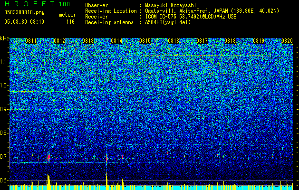Click the meteor count 116
The image size is (299, 190).
tap(70, 22)
